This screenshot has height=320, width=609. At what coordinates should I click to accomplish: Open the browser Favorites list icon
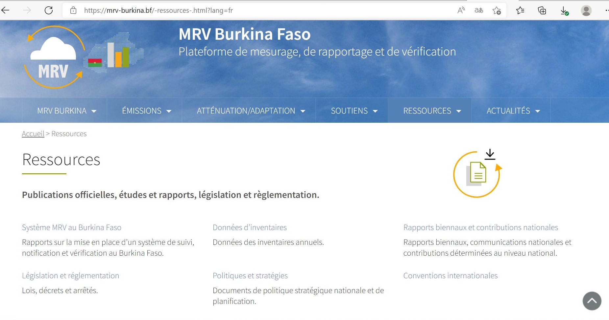tap(520, 11)
